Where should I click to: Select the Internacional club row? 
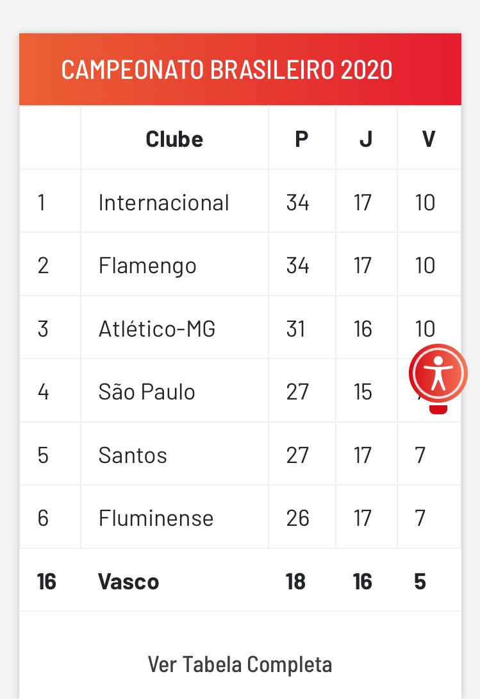(x=163, y=203)
